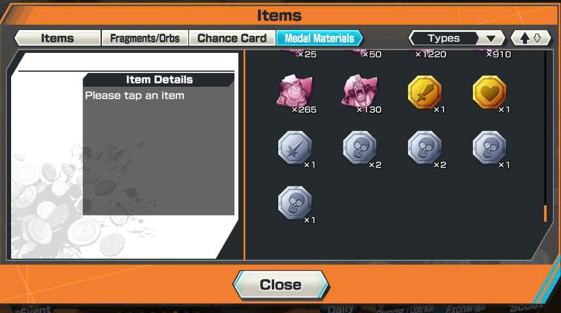The width and height of the screenshot is (561, 313).
Task: Tap the first silver skull medal x2
Action: coord(360,147)
